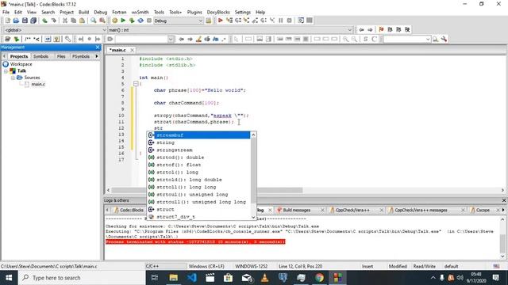Run the program with green play icon
508x285 pixels.
click(123, 21)
